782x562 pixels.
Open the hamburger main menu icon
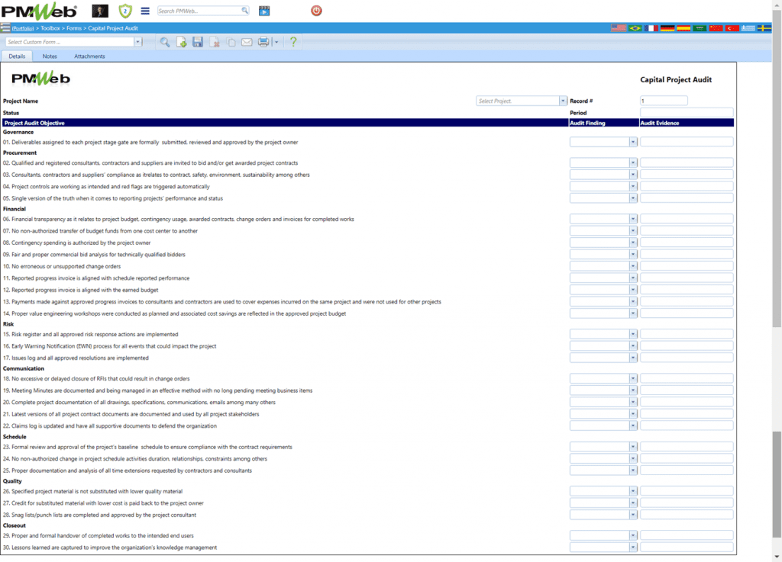[145, 11]
